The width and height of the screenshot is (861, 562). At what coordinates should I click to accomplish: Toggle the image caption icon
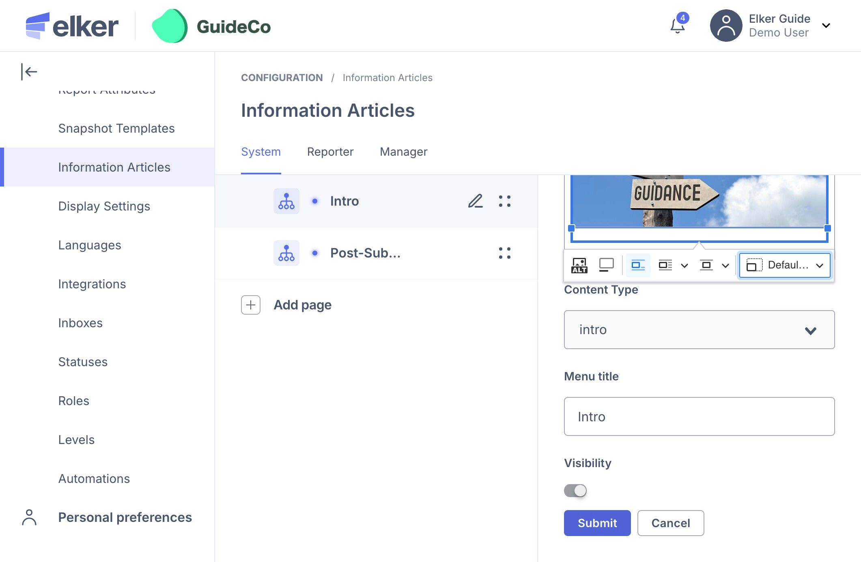606,266
